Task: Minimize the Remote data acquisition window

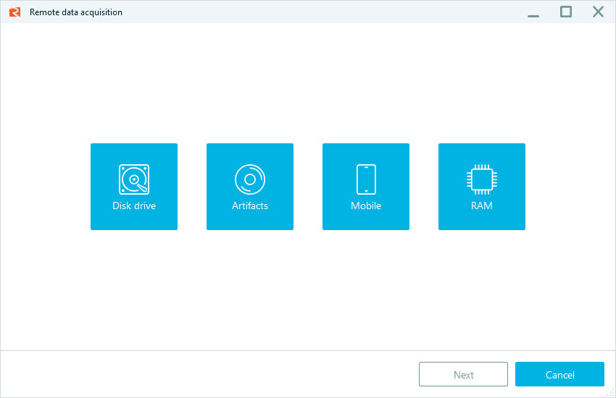Action: (x=533, y=12)
